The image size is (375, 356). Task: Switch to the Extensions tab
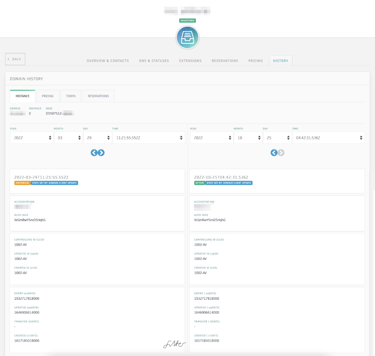pyautogui.click(x=190, y=61)
